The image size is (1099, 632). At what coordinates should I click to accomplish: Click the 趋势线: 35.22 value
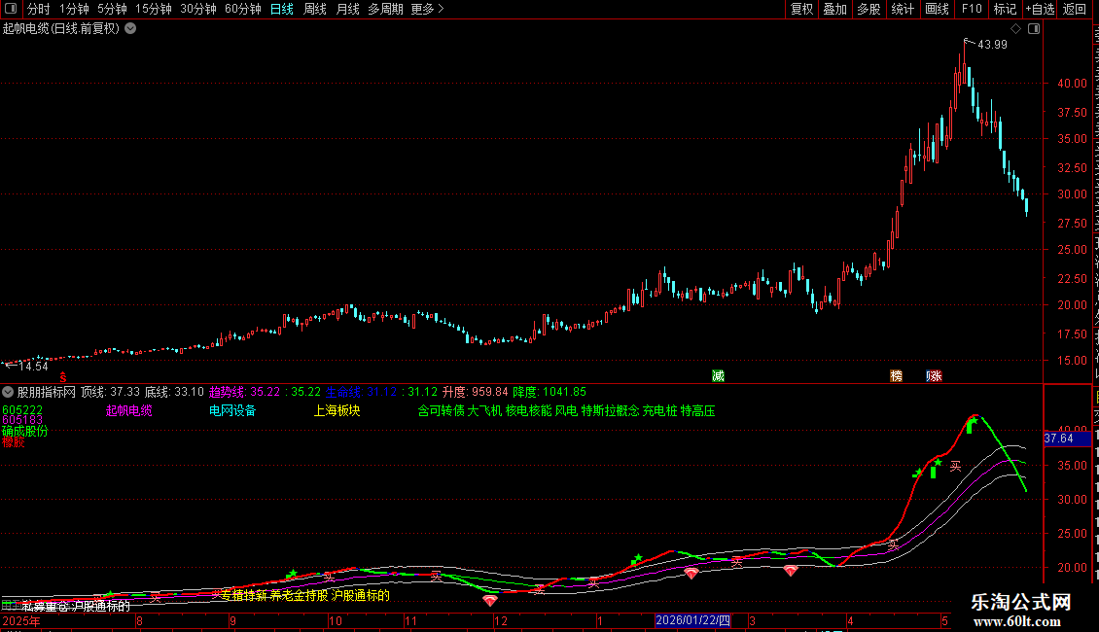(x=245, y=393)
